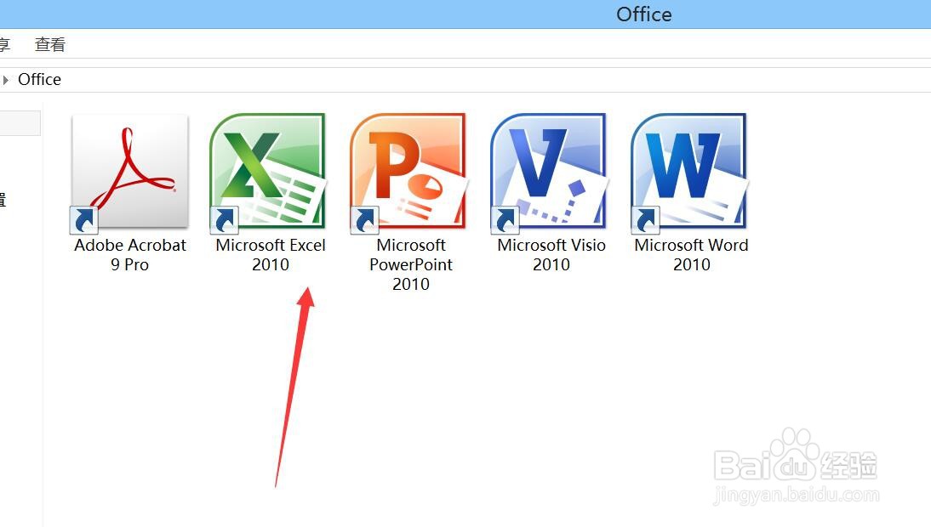931x527 pixels.
Task: Click the 'Microsoft PowerPoint 2010' name label
Action: (411, 264)
